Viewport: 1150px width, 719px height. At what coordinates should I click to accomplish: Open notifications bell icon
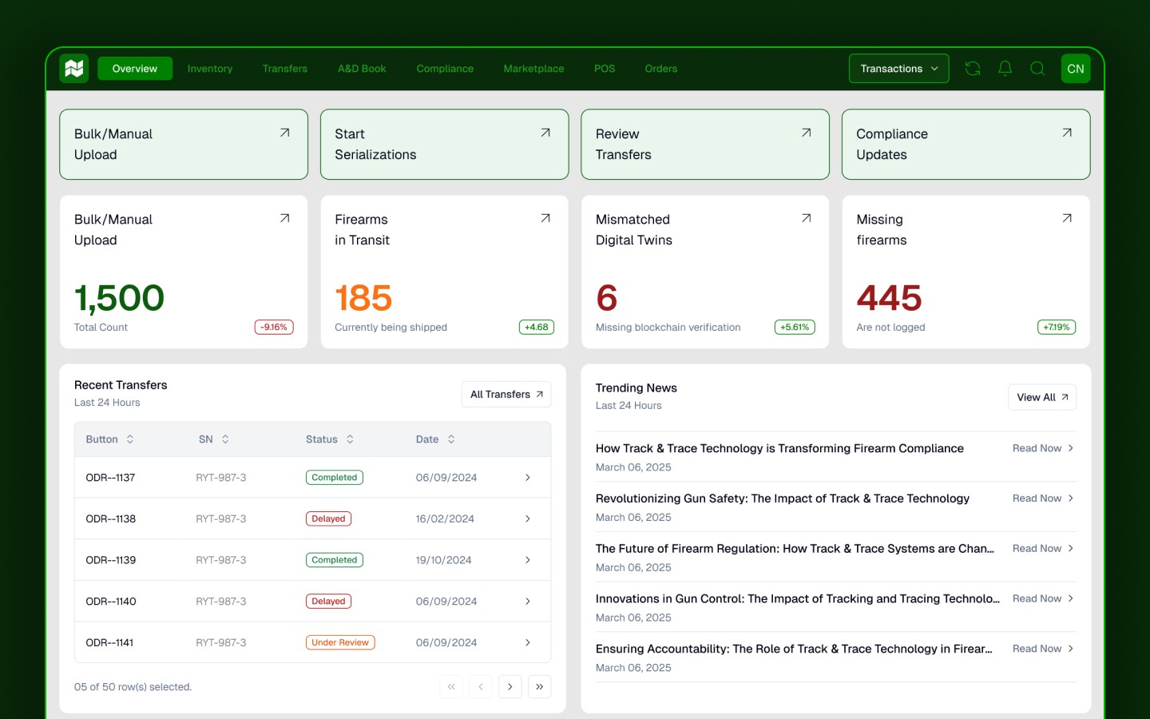(1005, 69)
